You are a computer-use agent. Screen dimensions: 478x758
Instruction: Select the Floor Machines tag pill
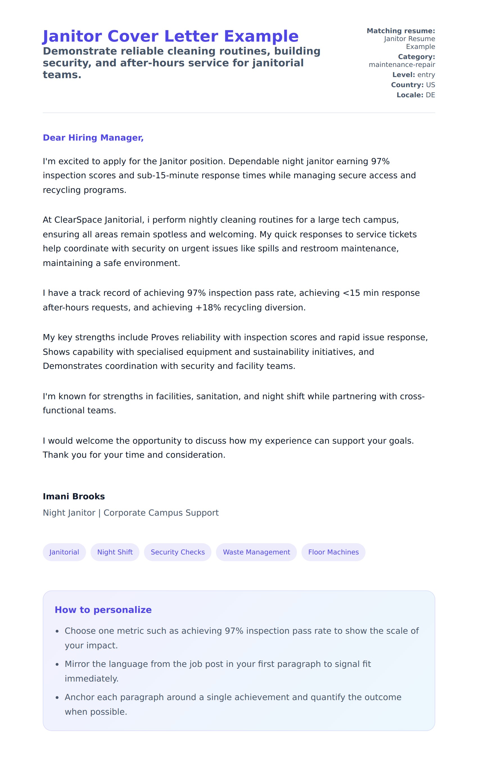pos(333,552)
